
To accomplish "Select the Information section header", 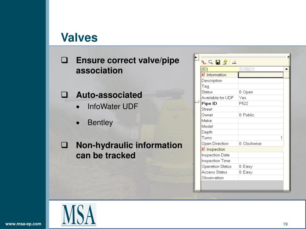I will tap(220, 75).
